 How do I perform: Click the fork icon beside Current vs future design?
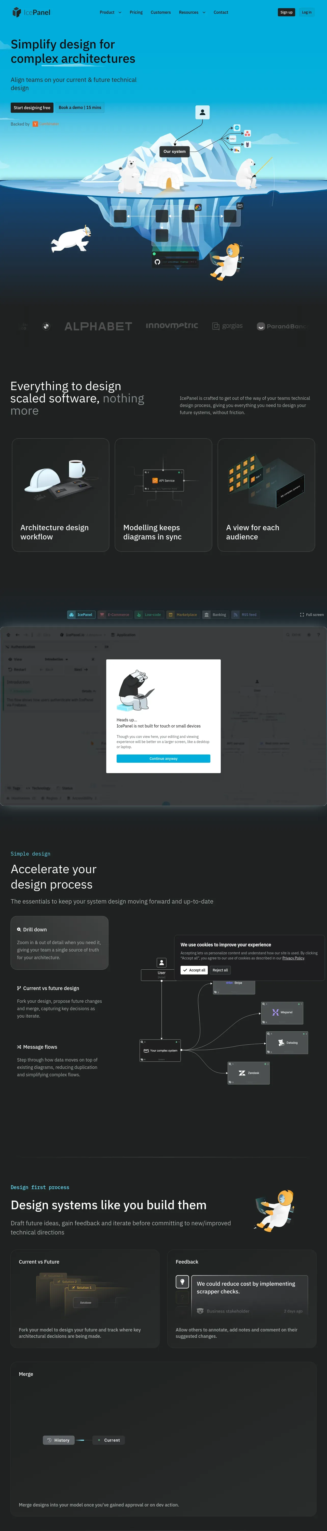[19, 988]
